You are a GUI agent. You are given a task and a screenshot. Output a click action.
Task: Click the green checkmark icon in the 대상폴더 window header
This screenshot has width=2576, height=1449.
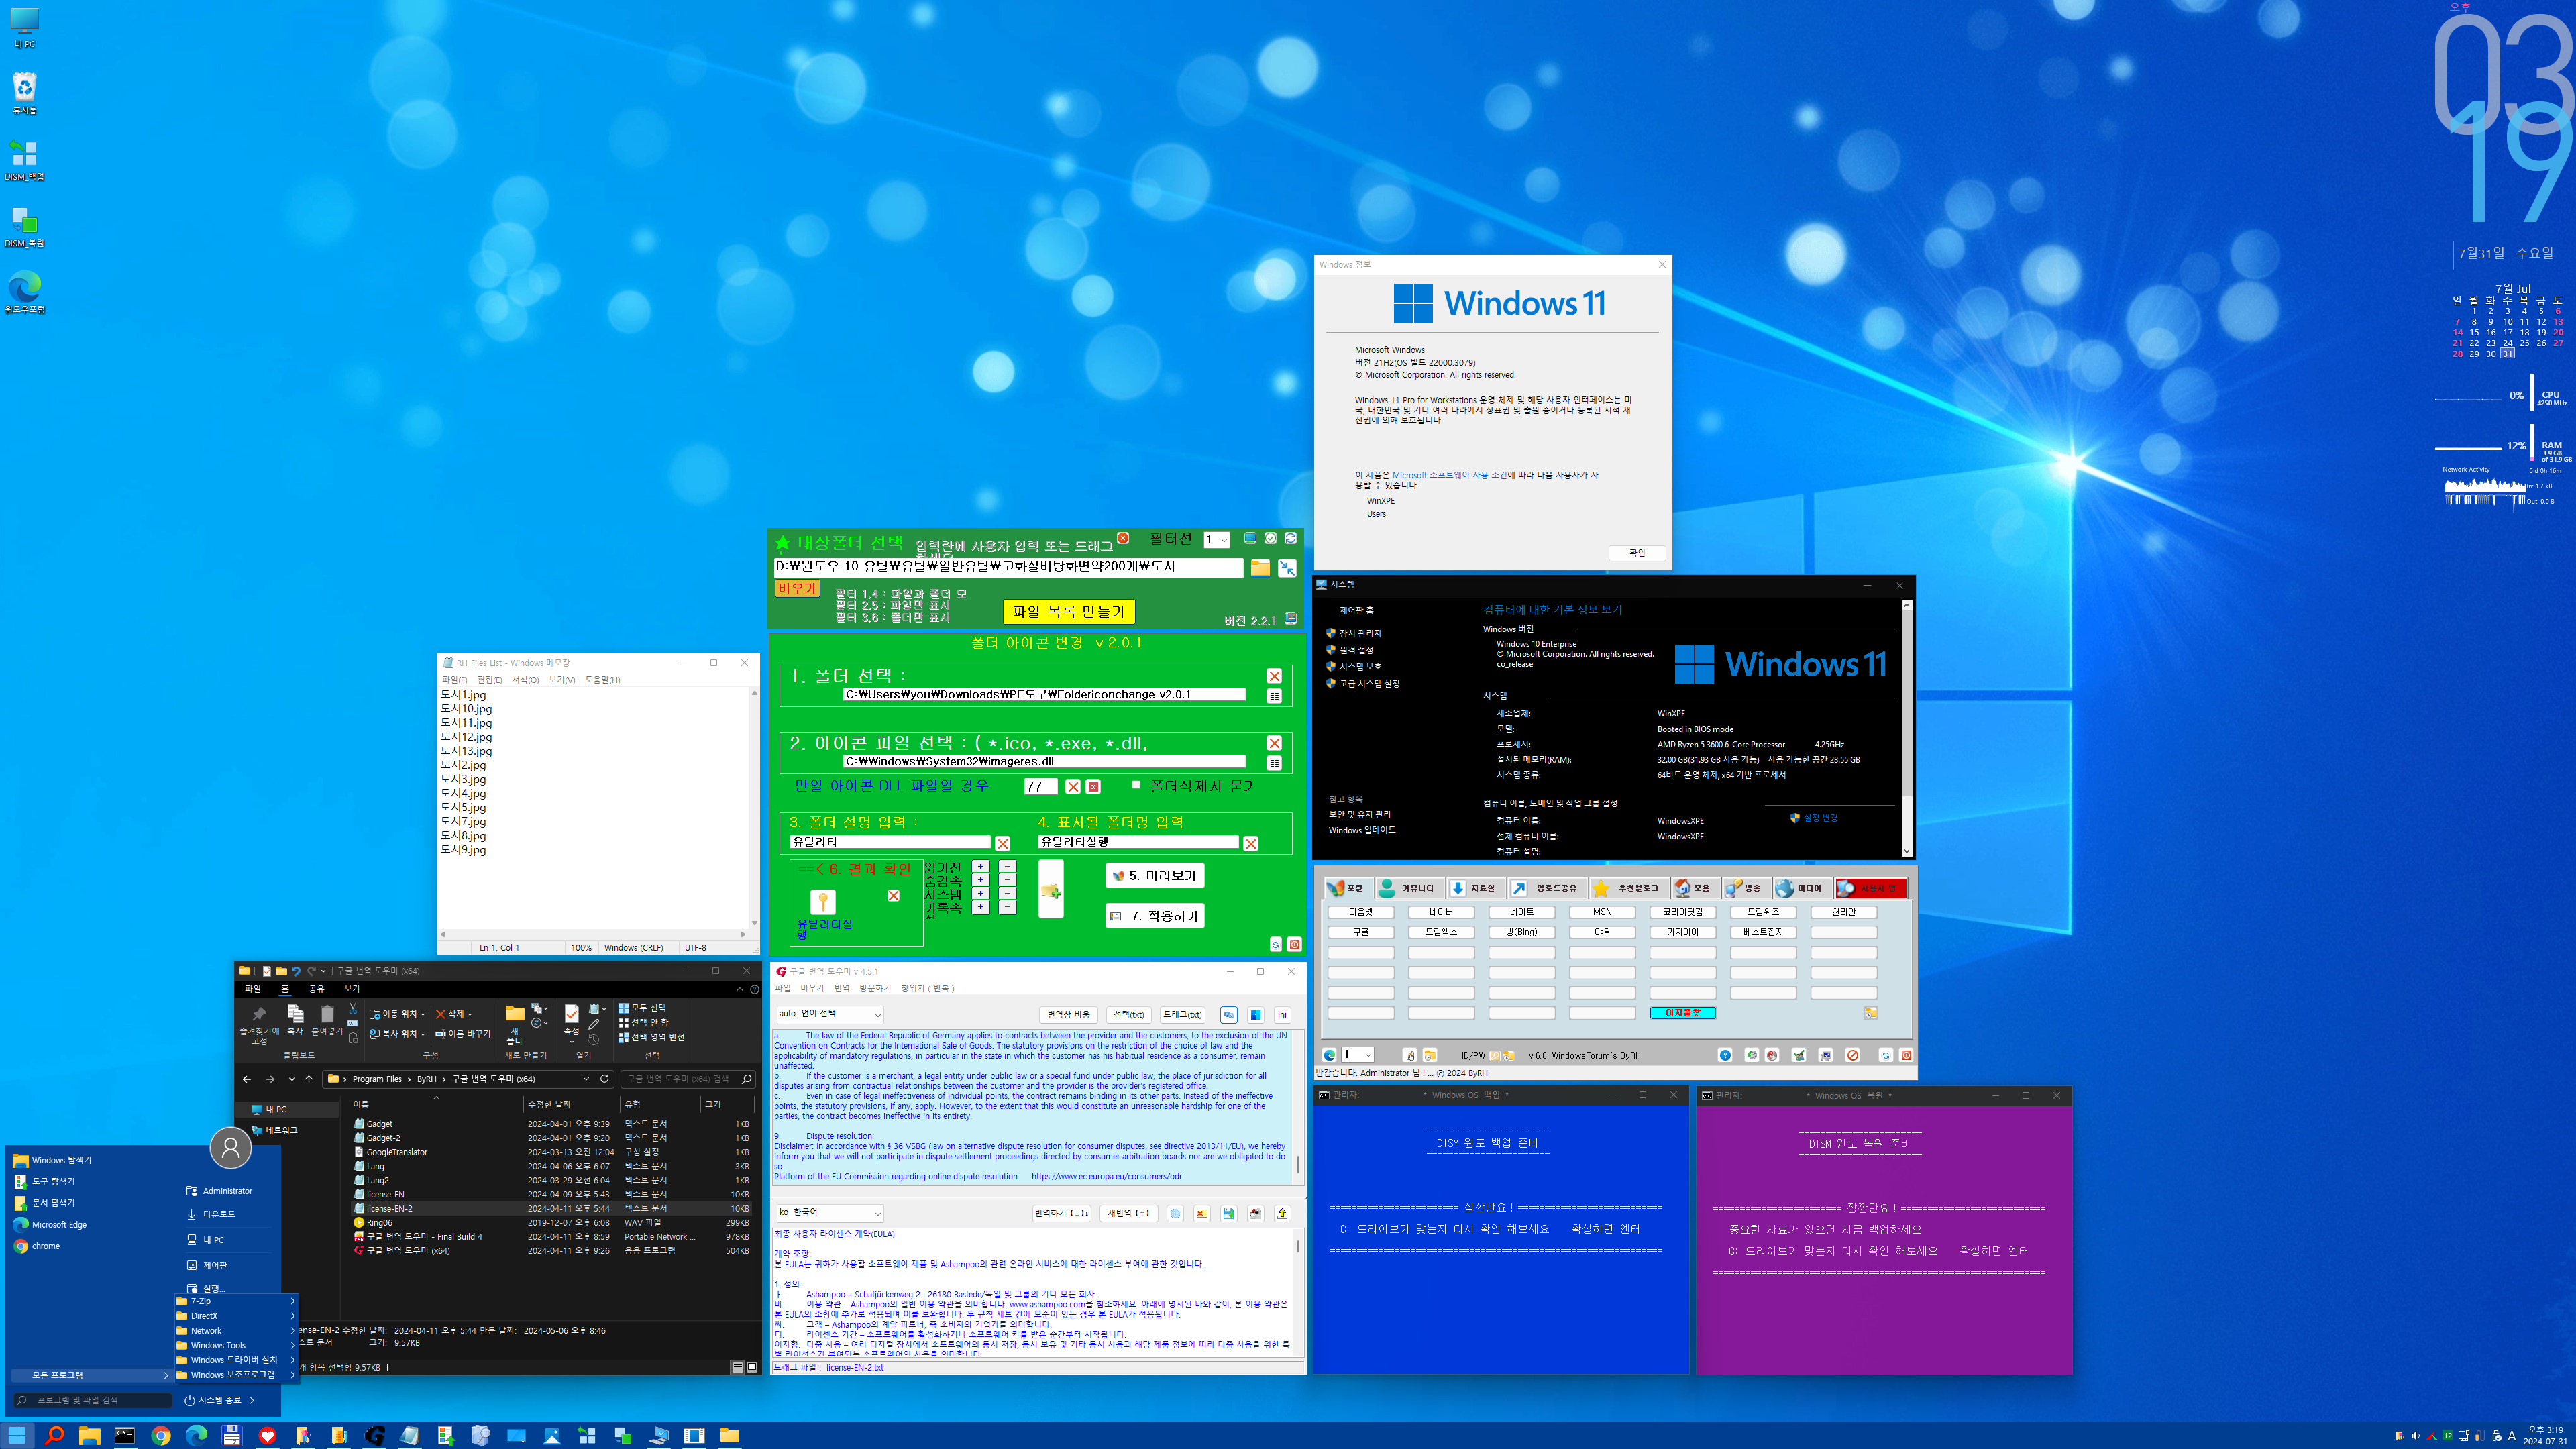click(1270, 538)
